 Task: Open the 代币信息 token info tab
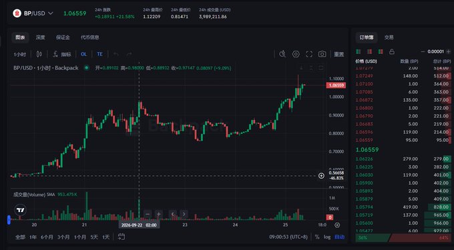point(89,37)
